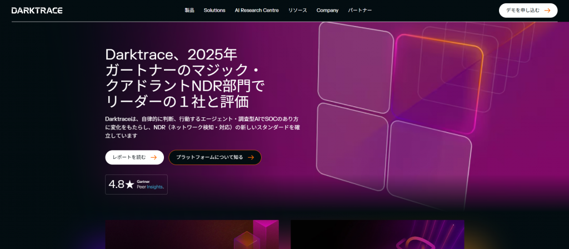Click プラットフォームについて知る button

[215, 157]
